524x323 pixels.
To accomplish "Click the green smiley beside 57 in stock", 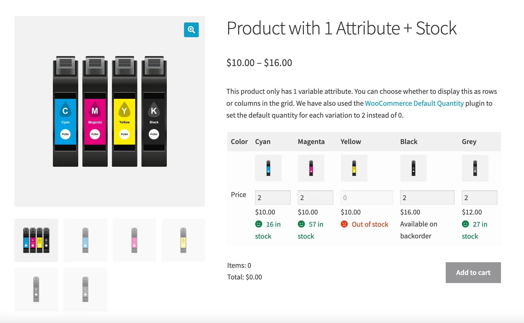I will click(x=301, y=224).
